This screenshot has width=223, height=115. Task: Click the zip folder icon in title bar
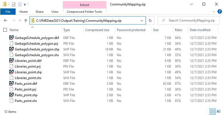(5, 4)
